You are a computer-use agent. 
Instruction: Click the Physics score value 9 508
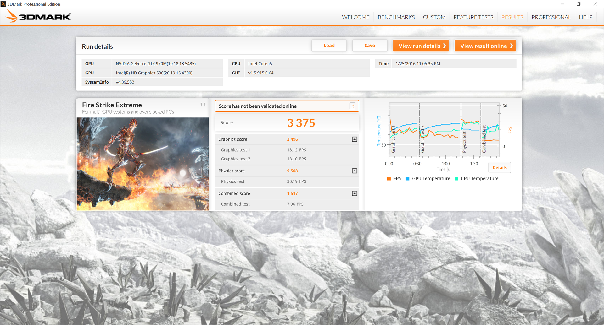coord(292,171)
